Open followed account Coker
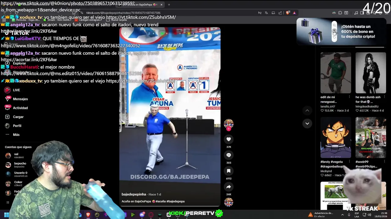391x219 pixels. pos(14,183)
